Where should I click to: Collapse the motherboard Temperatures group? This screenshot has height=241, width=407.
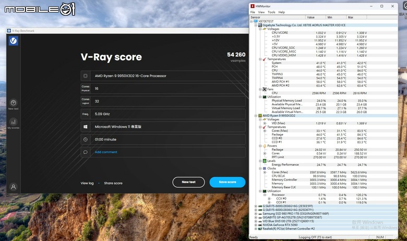[260, 59]
